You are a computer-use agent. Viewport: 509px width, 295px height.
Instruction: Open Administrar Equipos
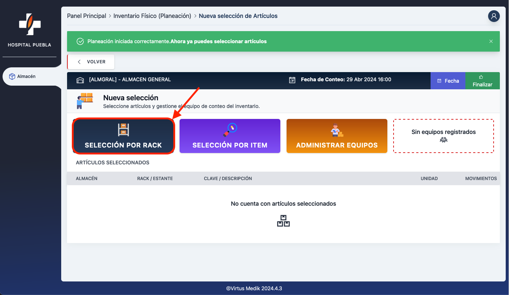point(337,136)
